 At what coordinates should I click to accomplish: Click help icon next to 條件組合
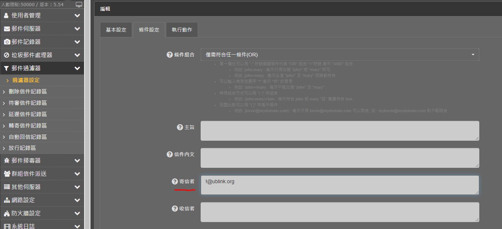coord(170,55)
